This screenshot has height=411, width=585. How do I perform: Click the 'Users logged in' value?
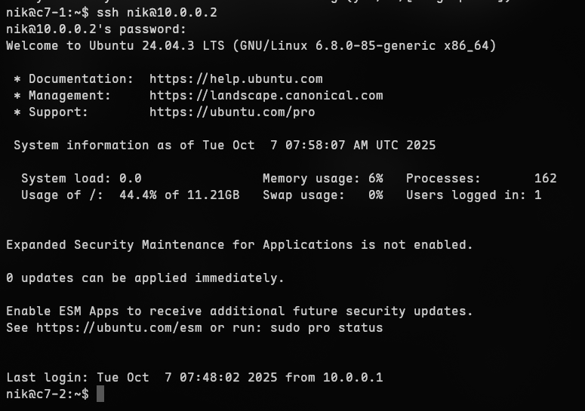tap(537, 195)
